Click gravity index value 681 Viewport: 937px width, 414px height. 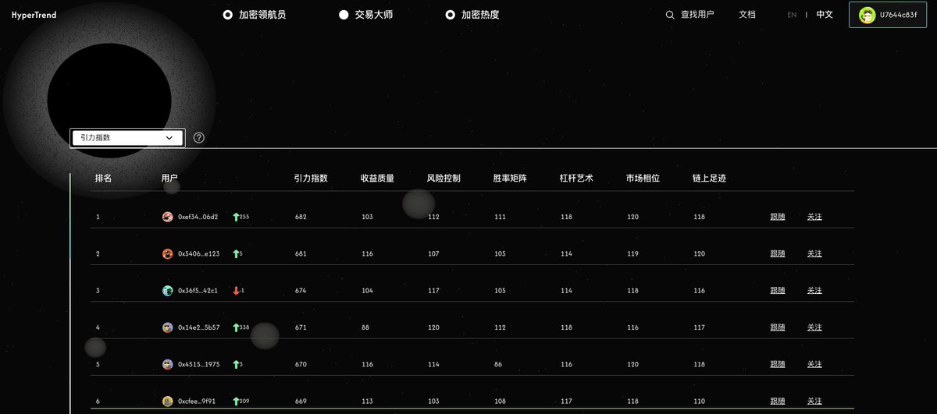301,254
